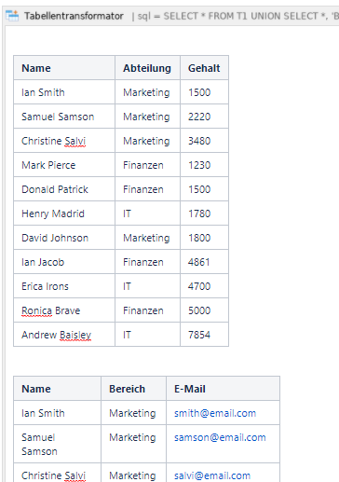Image resolution: width=339 pixels, height=482 pixels.
Task: Select the Tabellentransformator macro title
Action: tap(74, 16)
